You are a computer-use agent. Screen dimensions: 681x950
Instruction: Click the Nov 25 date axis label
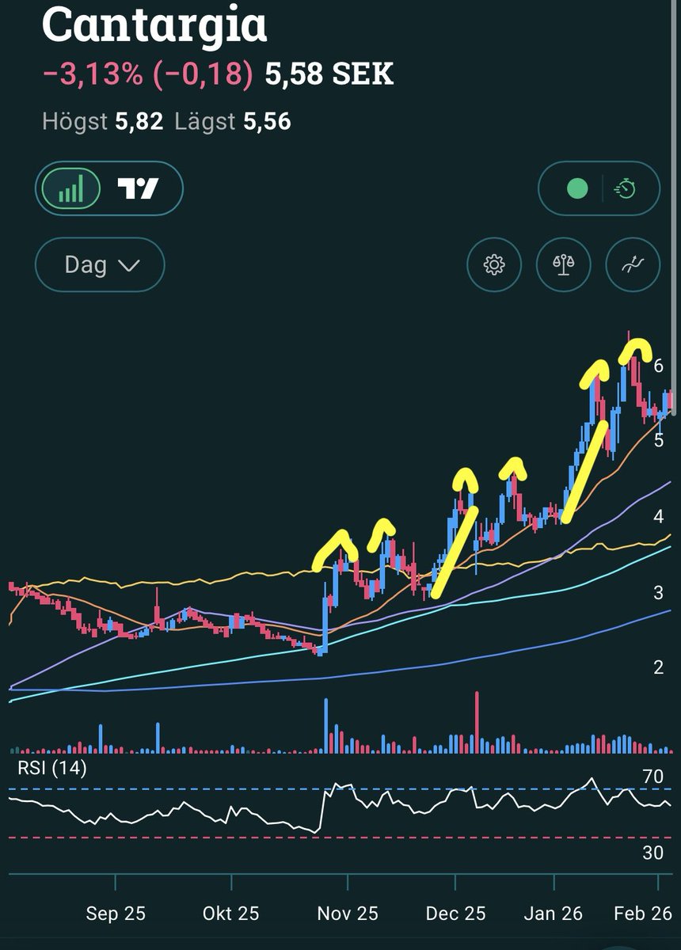pos(347,914)
